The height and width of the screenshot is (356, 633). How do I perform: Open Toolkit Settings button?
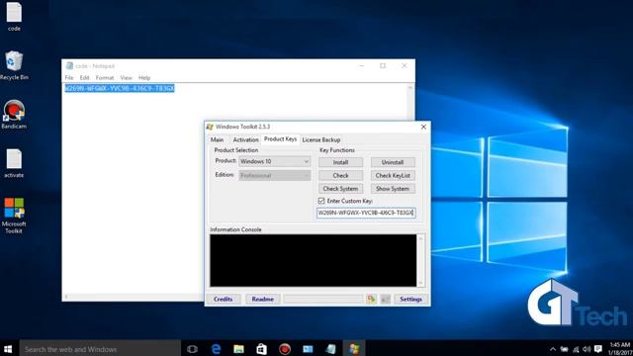(411, 299)
